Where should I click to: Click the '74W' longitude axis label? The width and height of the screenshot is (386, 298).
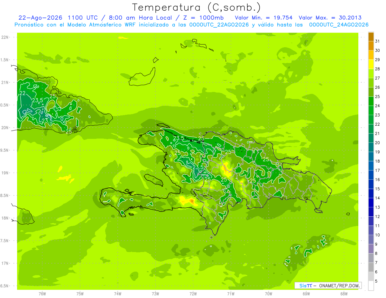pos(118,294)
